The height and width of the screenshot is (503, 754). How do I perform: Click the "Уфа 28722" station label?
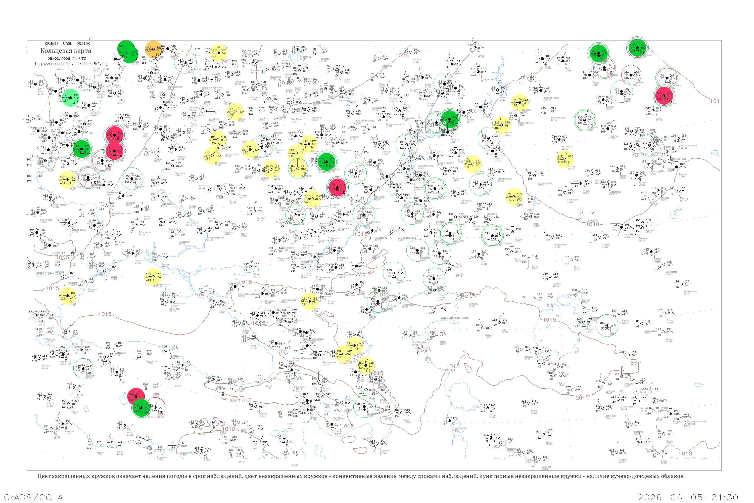pos(498,159)
